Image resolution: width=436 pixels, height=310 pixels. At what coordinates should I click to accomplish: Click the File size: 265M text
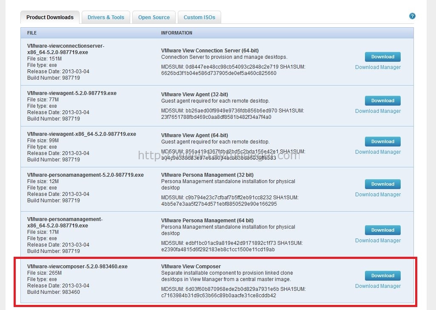(45, 273)
